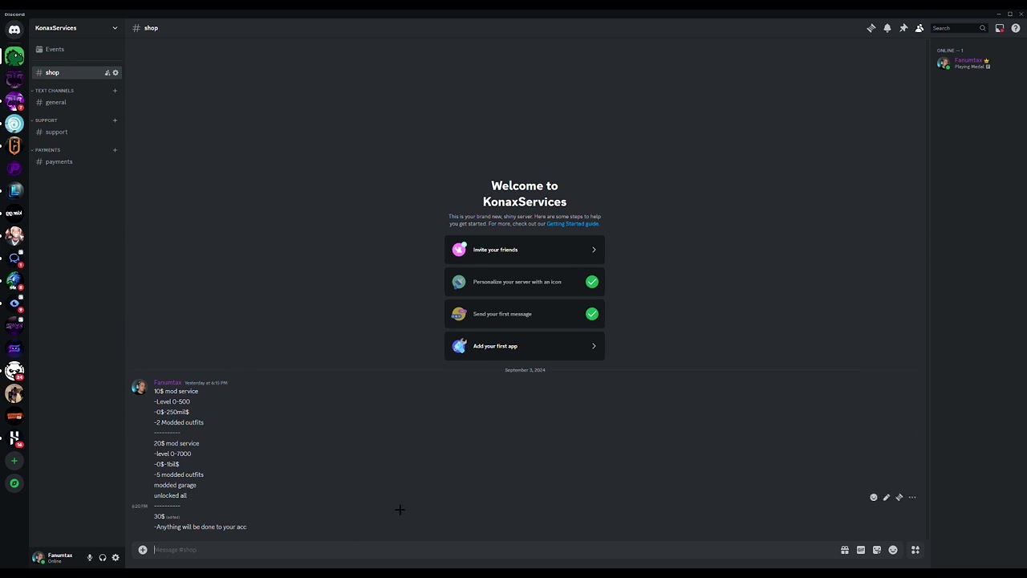Show pinned messages pin icon
Screen dimensions: 1027x578
(903, 28)
